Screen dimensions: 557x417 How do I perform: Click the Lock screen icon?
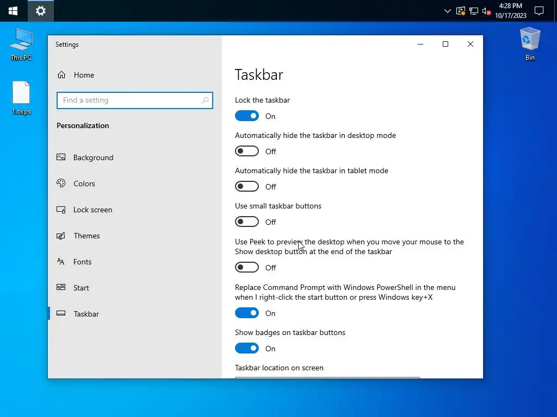click(61, 210)
